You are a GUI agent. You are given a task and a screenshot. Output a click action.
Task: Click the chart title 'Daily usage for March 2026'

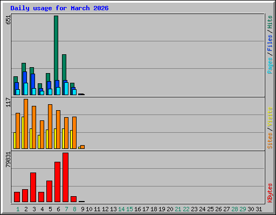pos(59,8)
